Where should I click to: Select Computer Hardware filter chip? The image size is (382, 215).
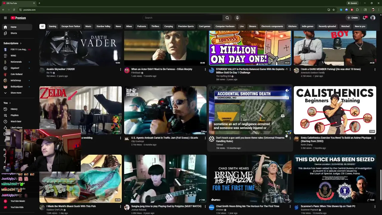pyautogui.click(x=225, y=26)
